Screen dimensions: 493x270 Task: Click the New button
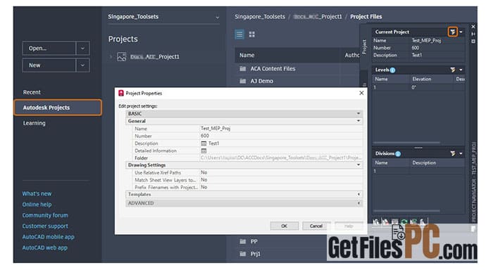click(x=49, y=65)
